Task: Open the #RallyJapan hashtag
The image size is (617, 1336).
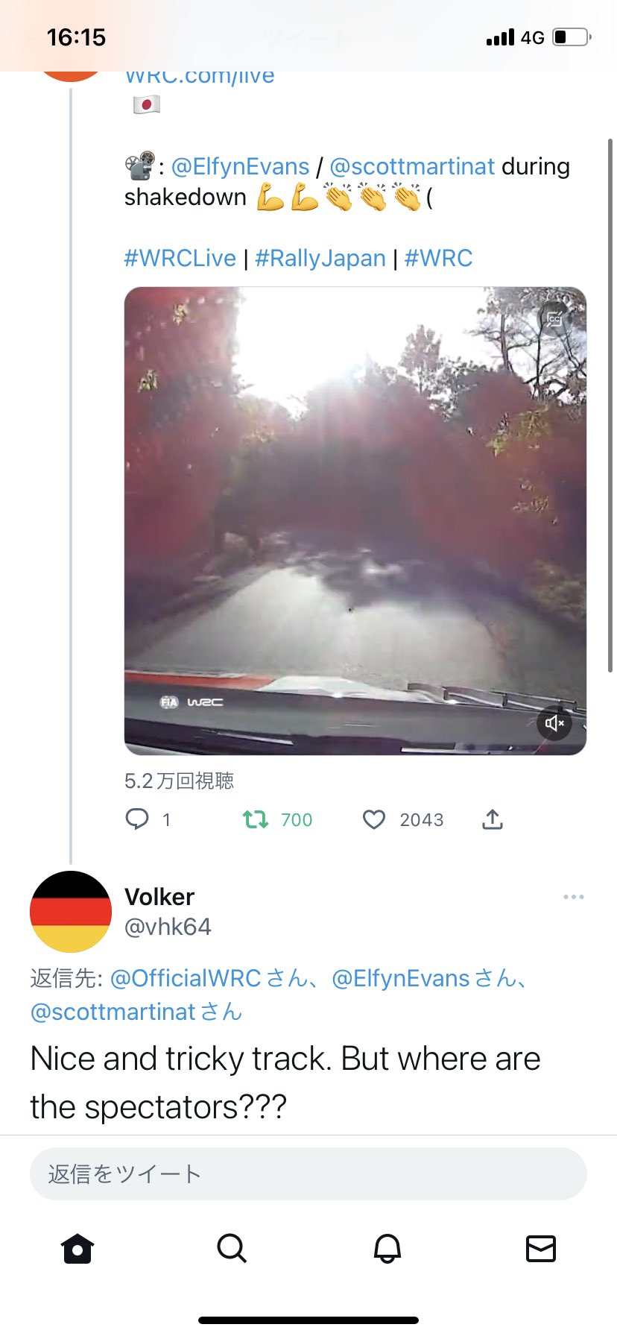Action: coord(320,258)
